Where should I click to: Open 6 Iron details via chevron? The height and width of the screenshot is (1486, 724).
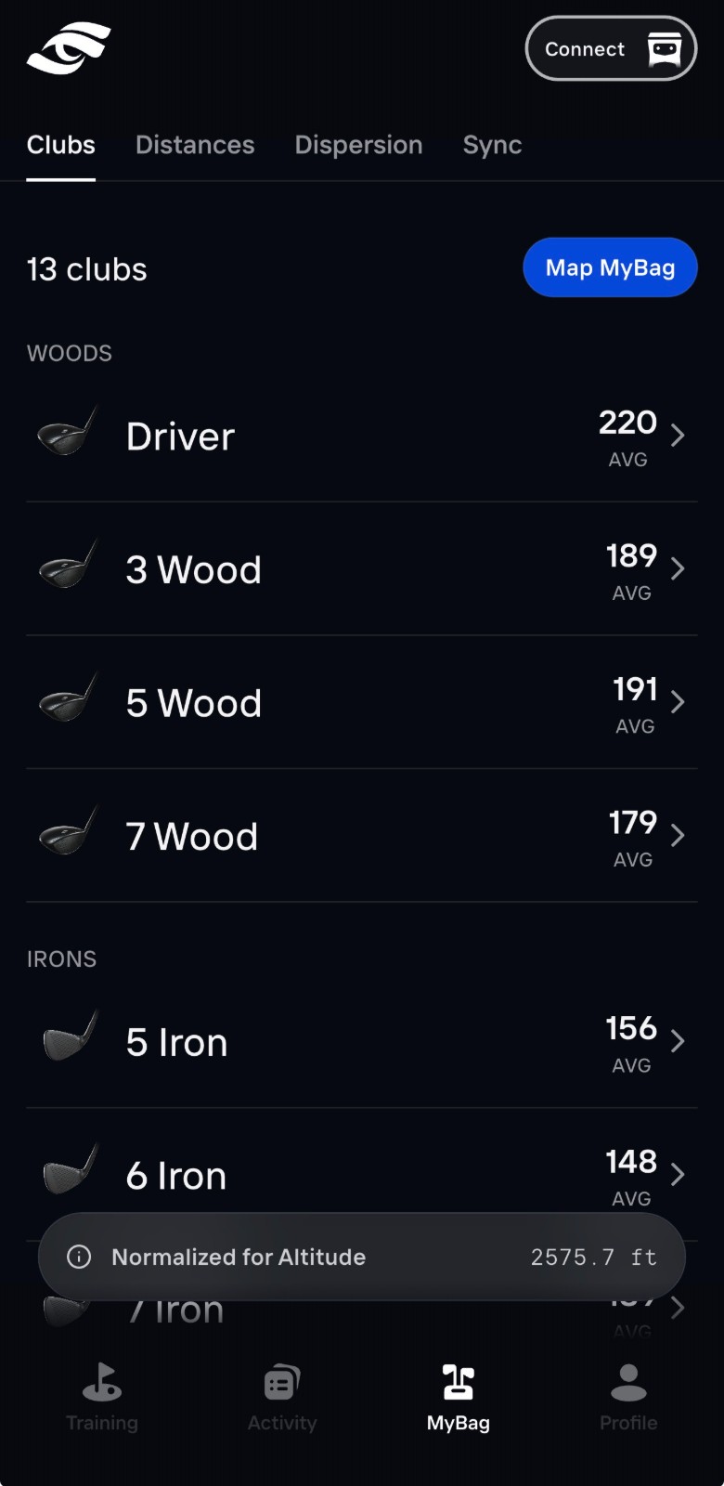point(678,1174)
